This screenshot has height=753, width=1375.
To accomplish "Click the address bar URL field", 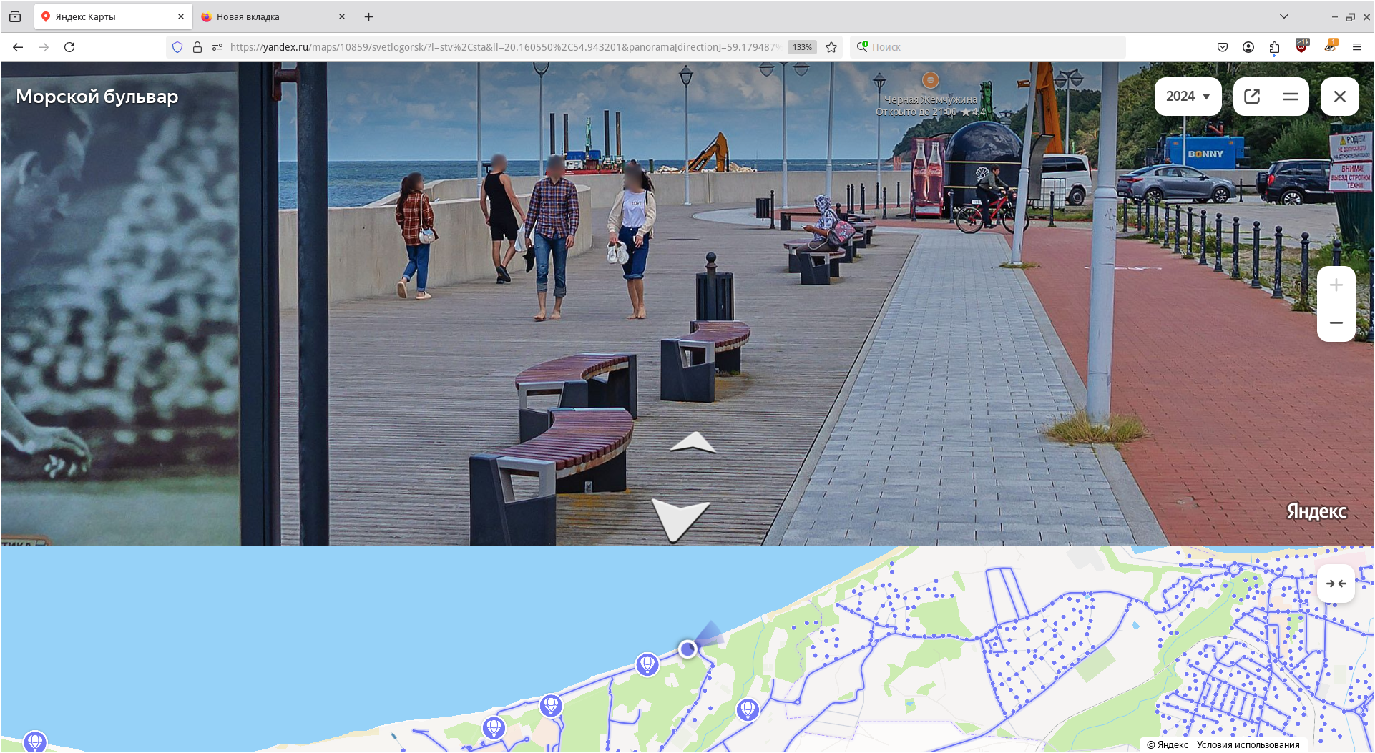I will tap(504, 47).
